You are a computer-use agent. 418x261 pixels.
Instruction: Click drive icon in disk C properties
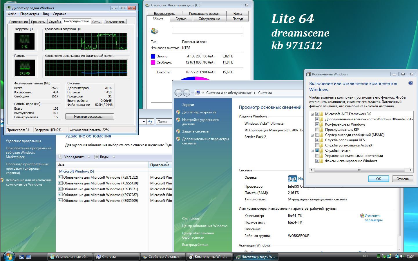[155, 31]
